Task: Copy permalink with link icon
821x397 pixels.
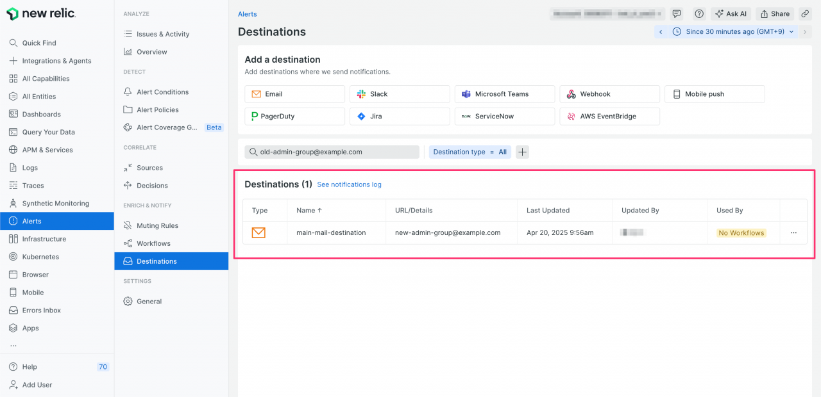Action: (805, 13)
